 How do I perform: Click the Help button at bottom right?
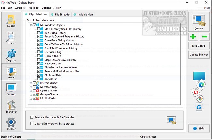click(199, 128)
